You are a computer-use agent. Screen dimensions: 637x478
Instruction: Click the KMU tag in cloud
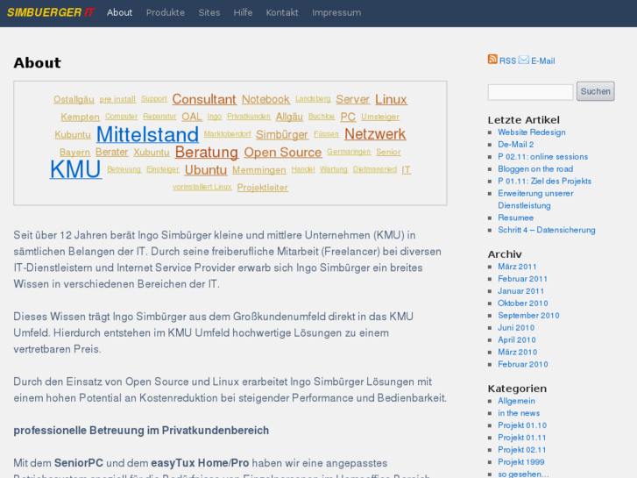pos(75,169)
